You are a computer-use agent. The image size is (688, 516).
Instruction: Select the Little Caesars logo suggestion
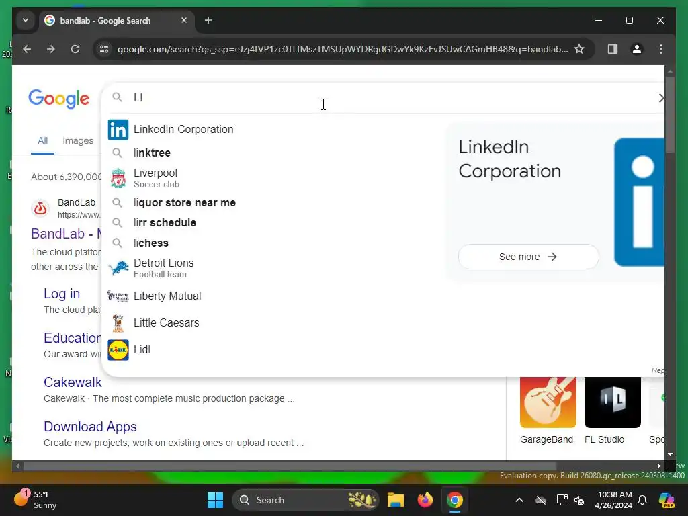pyautogui.click(x=118, y=323)
